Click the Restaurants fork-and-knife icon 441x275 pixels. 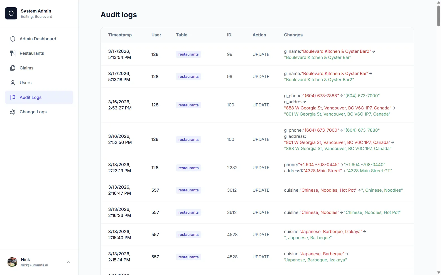pyautogui.click(x=13, y=53)
